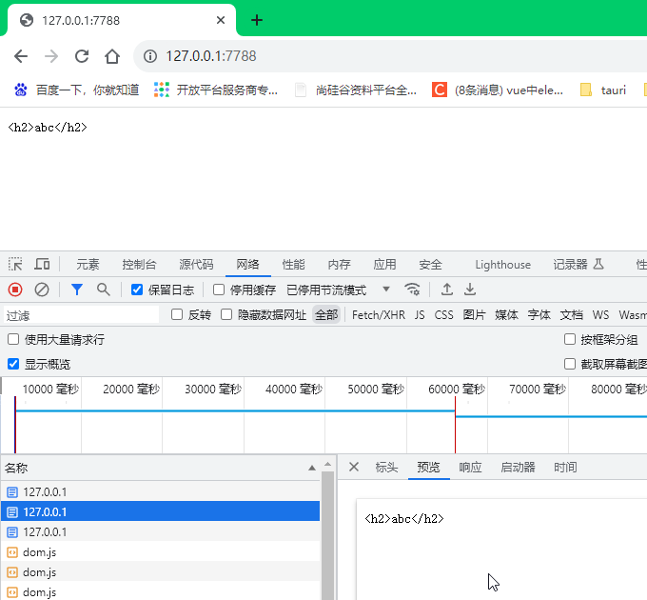Filter requests by WS type
The image size is (647, 600).
(600, 315)
